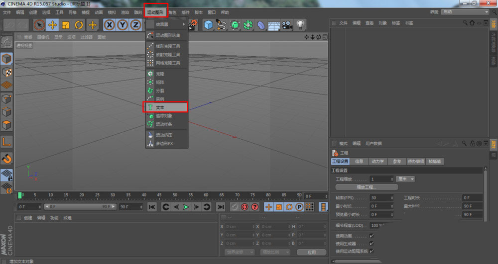
Task: Click the 最大时长 90 F input field
Action: point(473,206)
